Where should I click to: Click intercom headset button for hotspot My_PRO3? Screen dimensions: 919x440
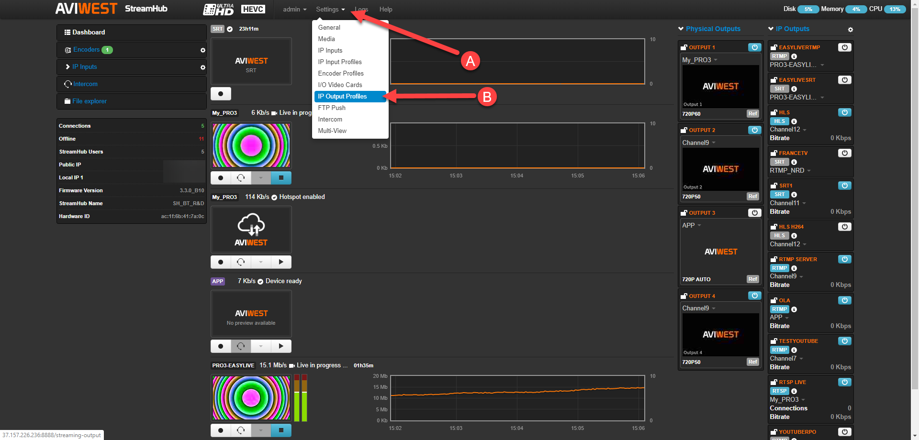pyautogui.click(x=241, y=262)
